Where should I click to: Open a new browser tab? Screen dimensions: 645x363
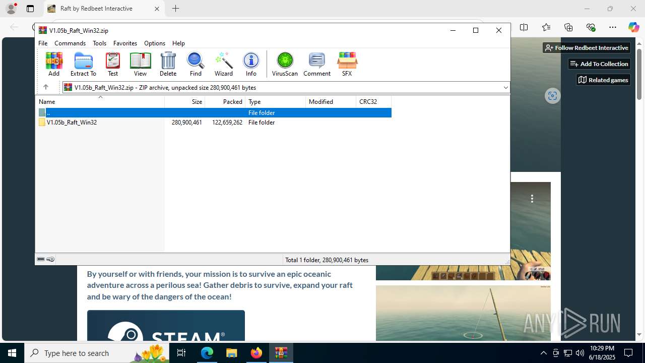[x=175, y=9]
